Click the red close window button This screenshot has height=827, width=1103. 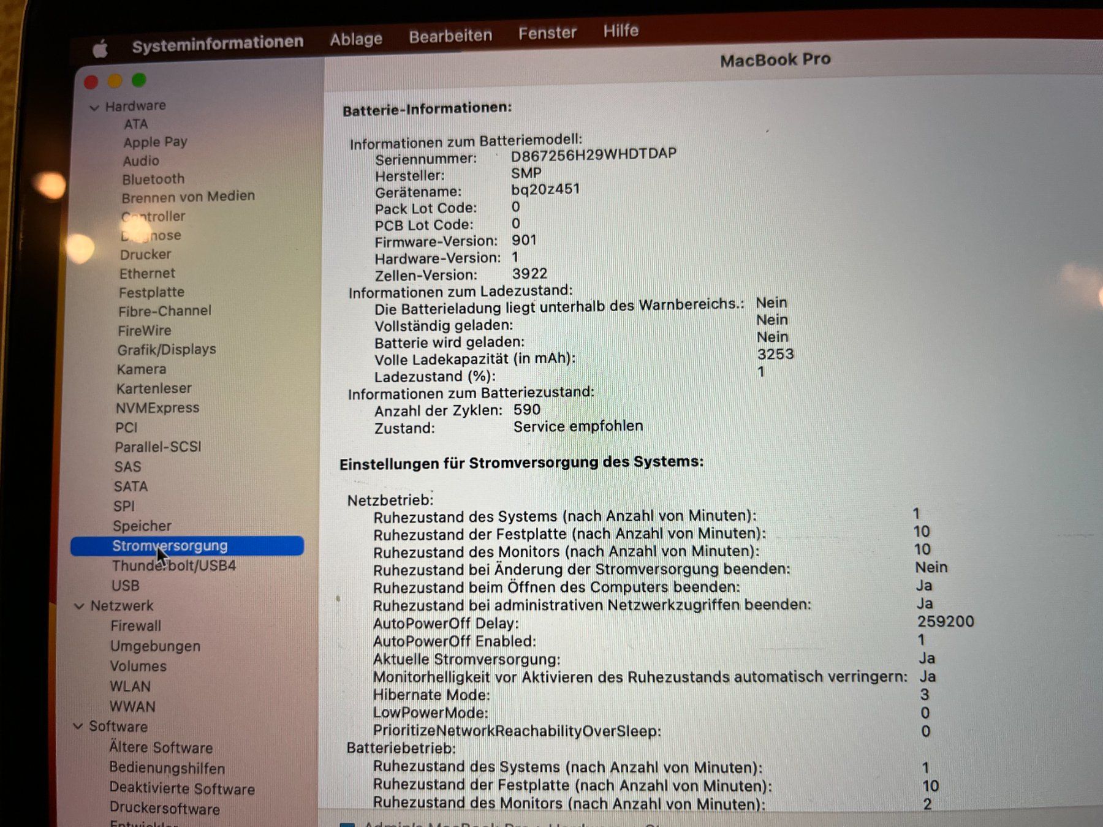[91, 81]
